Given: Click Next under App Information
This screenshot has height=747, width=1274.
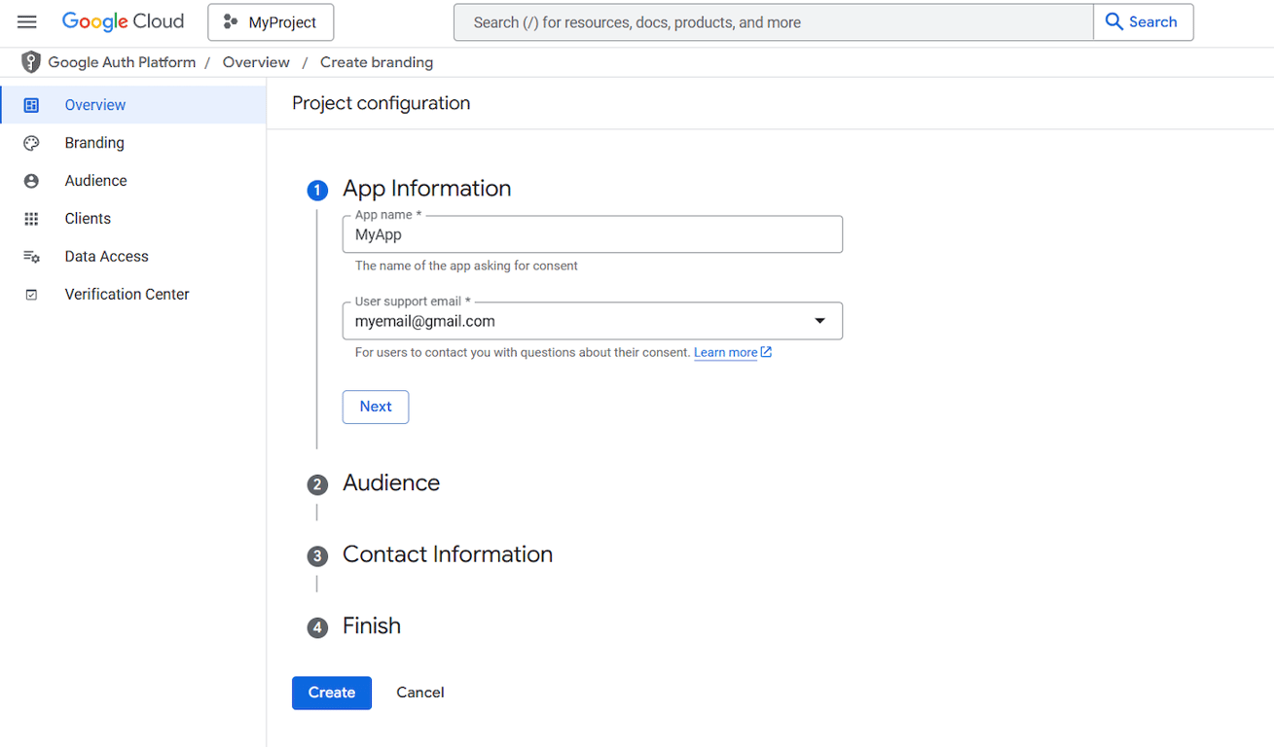Looking at the screenshot, I should tap(375, 407).
